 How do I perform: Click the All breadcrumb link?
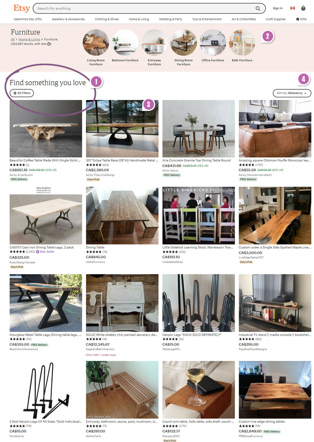[13, 39]
